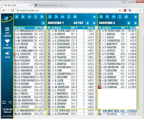Click vertical resize icon in Shooting 2
The image size is (144, 119).
[120, 17]
